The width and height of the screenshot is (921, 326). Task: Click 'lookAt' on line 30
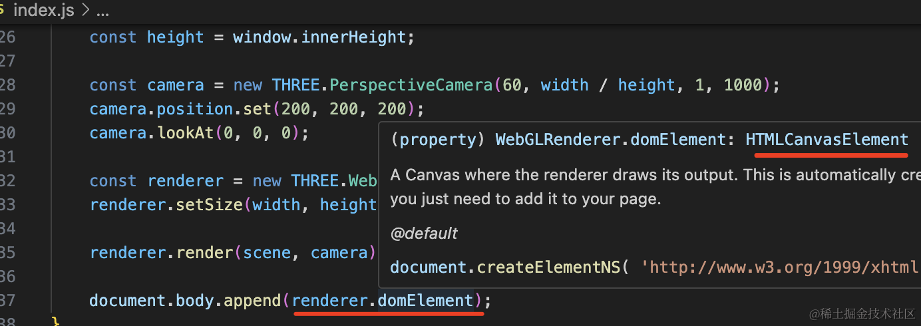coord(186,133)
